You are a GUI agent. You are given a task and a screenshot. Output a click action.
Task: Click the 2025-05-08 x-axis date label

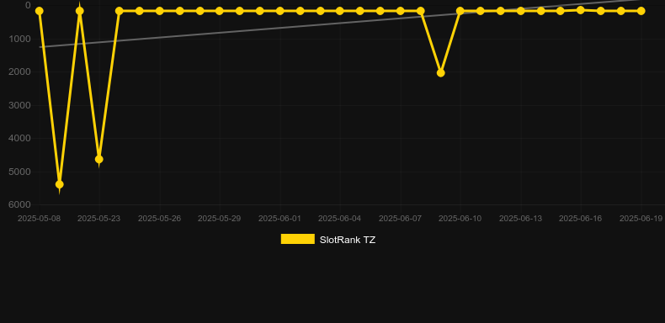39,219
